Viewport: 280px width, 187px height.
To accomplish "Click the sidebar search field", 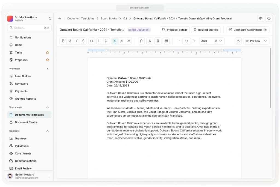I will [x=27, y=28].
